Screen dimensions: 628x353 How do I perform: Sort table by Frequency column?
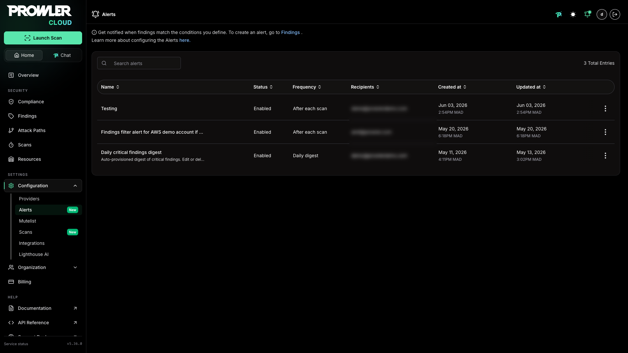[307, 87]
